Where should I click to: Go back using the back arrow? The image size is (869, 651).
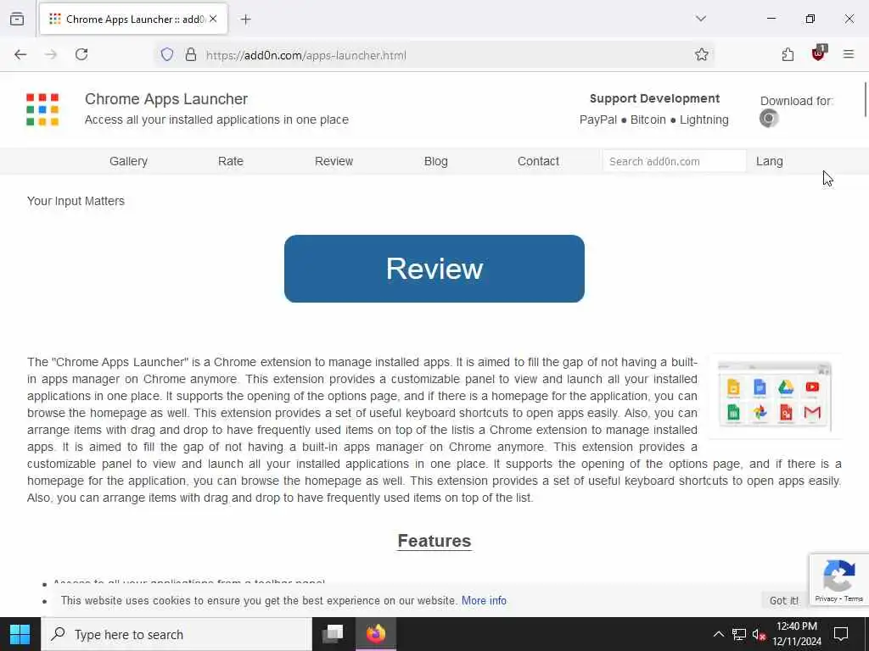[20, 54]
